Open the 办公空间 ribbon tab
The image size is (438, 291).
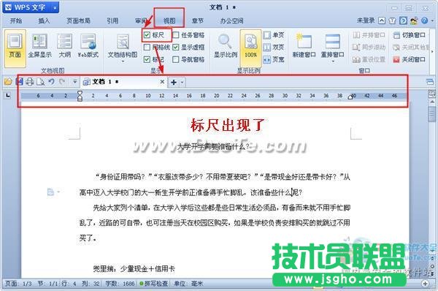point(231,20)
